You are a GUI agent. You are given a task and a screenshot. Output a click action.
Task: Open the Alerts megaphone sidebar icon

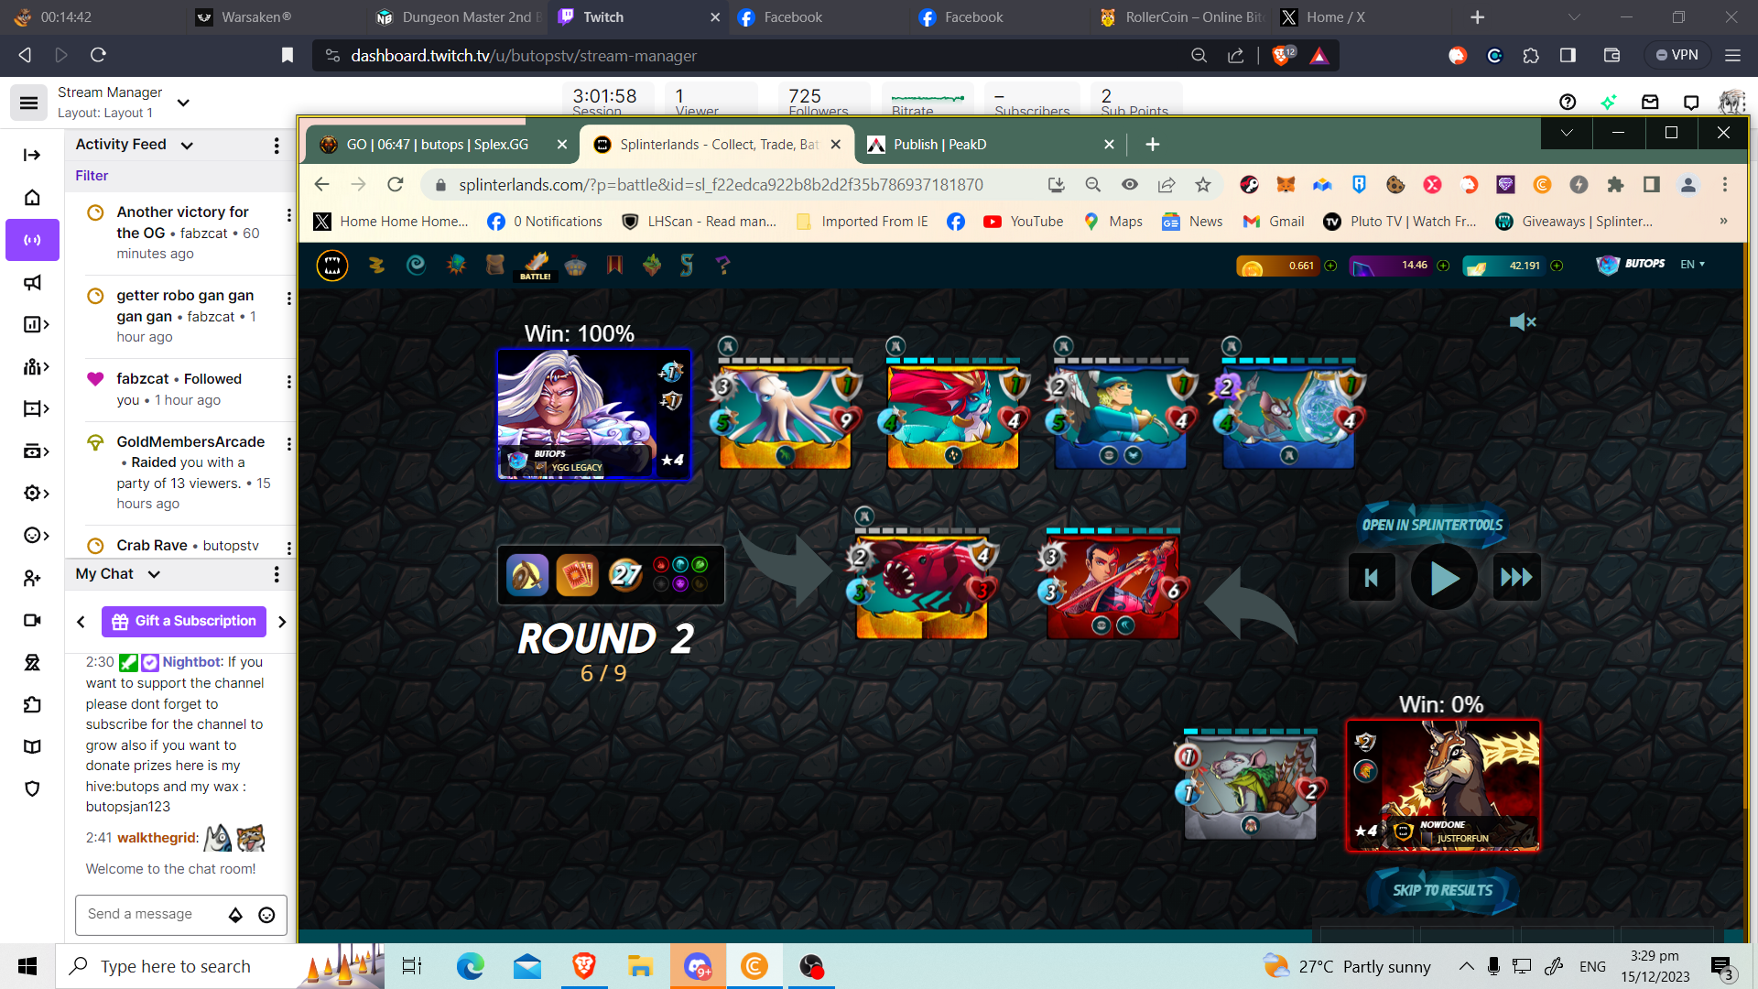[32, 282]
